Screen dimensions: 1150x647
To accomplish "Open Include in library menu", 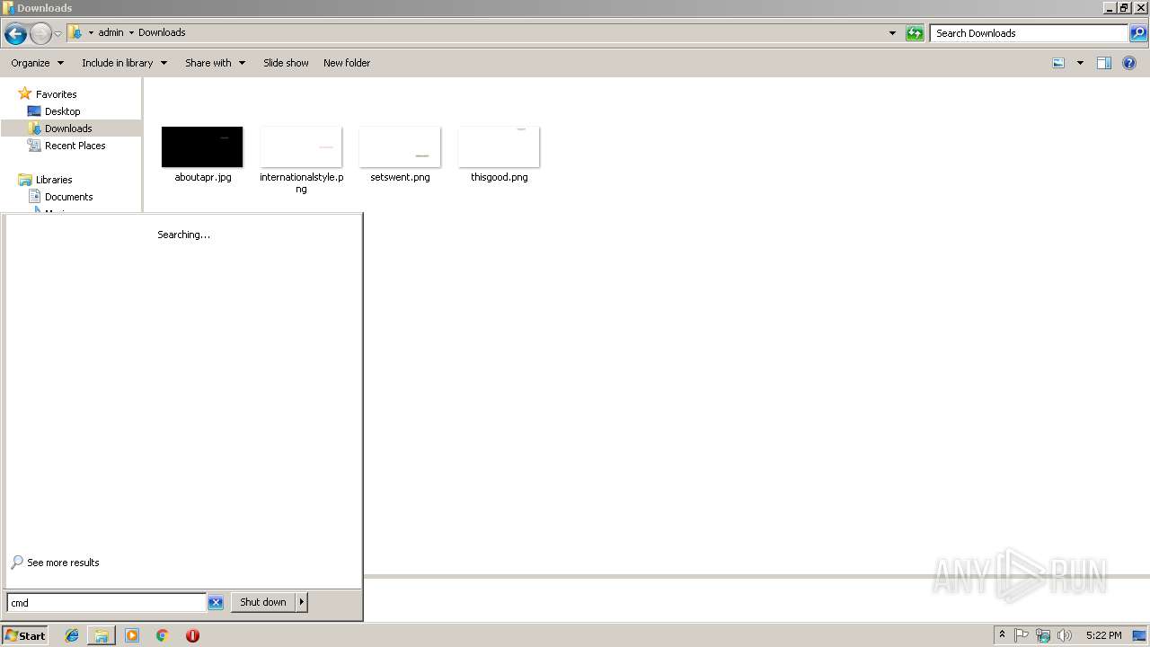I will (124, 63).
